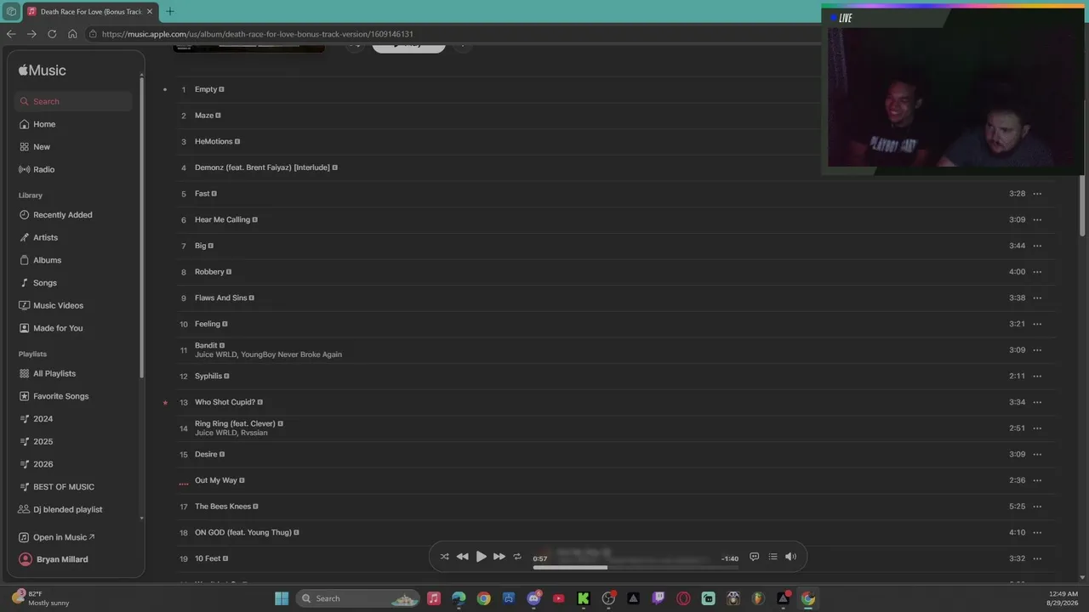Open the Windows Start menu
This screenshot has height=612, width=1089.
tap(282, 598)
